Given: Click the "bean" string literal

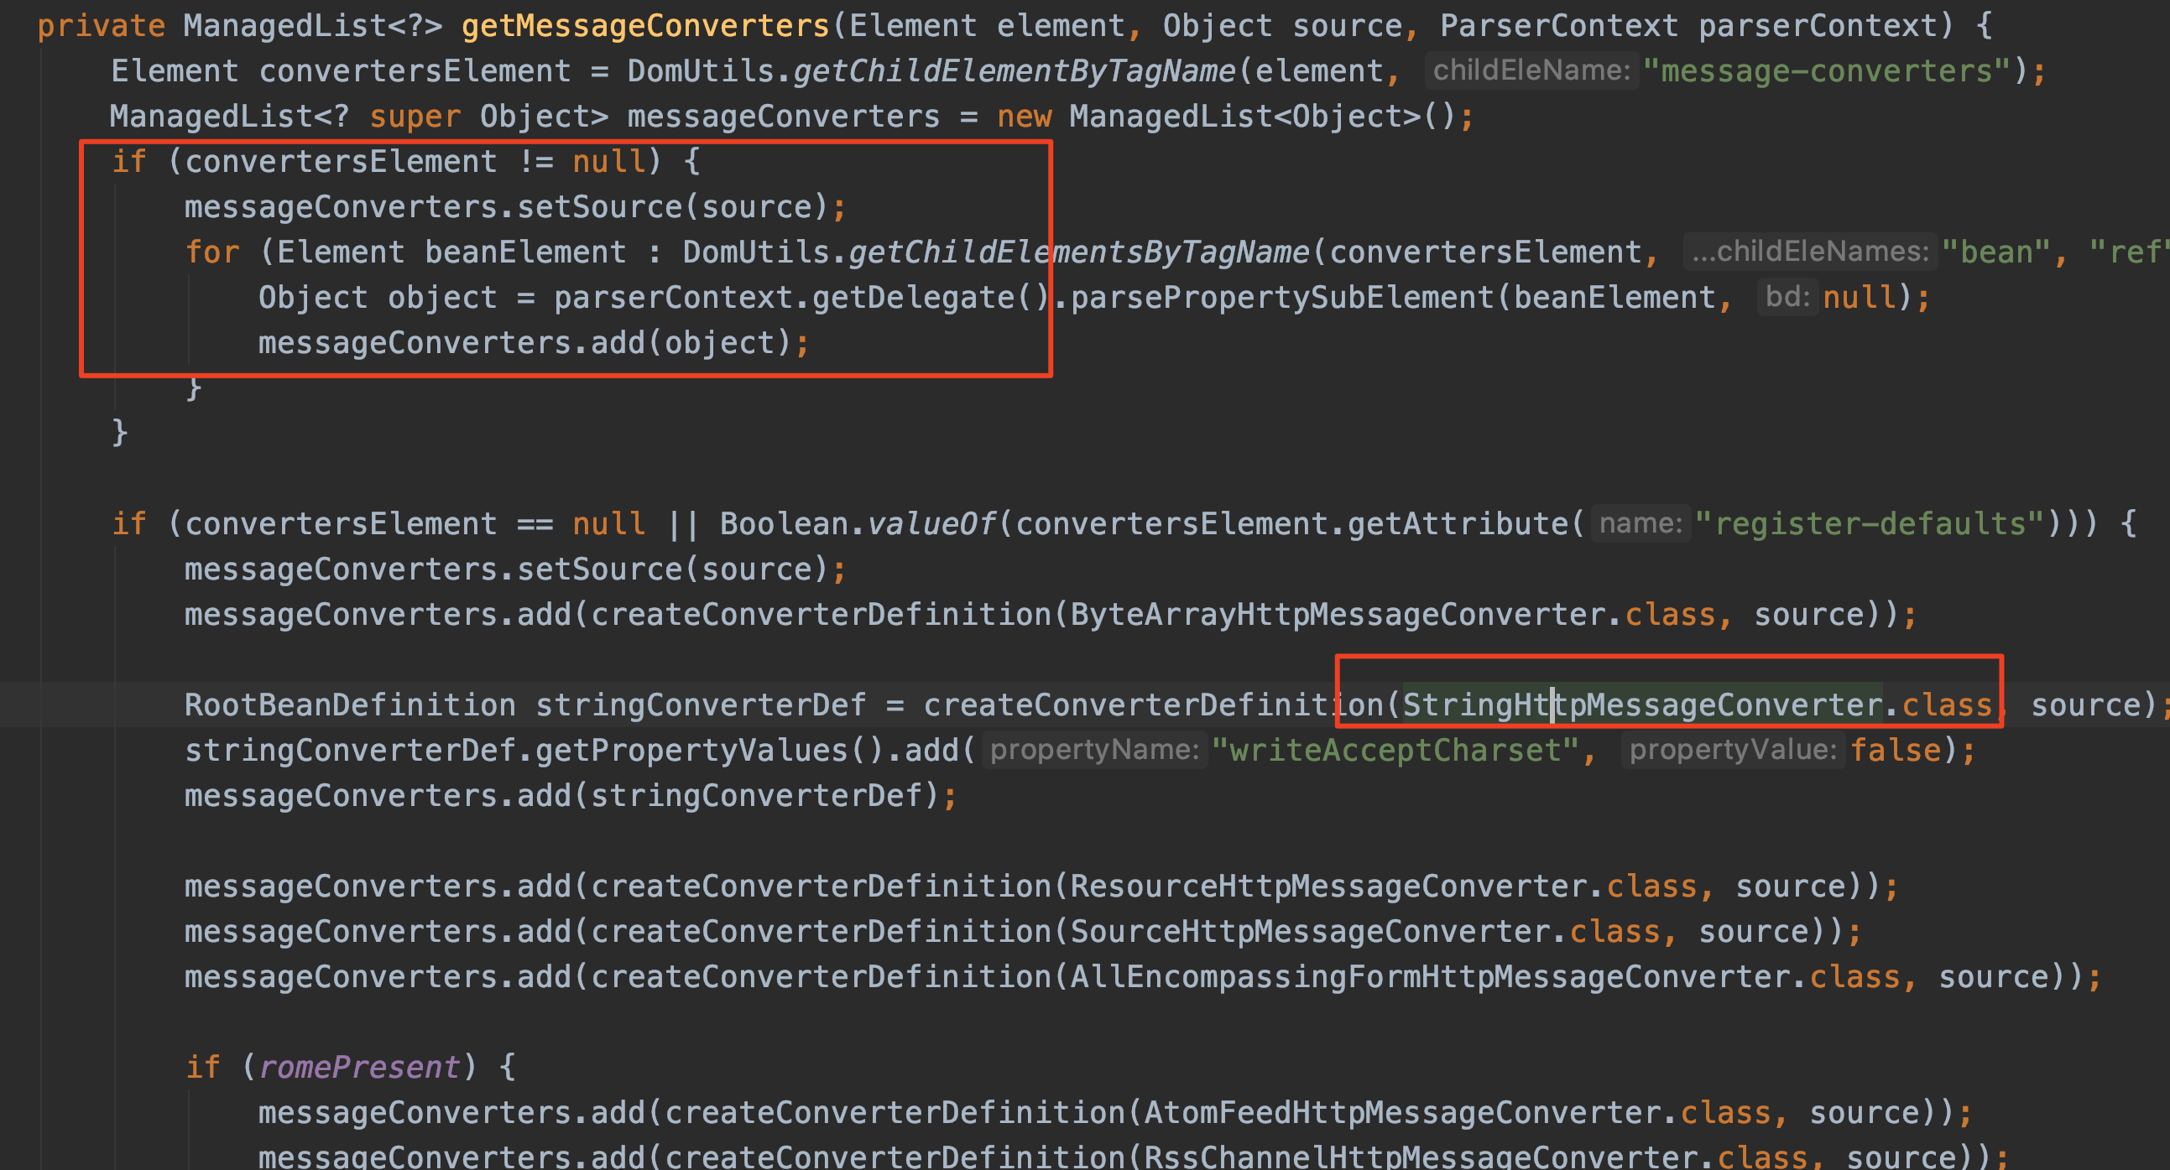Looking at the screenshot, I should pyautogui.click(x=1995, y=252).
